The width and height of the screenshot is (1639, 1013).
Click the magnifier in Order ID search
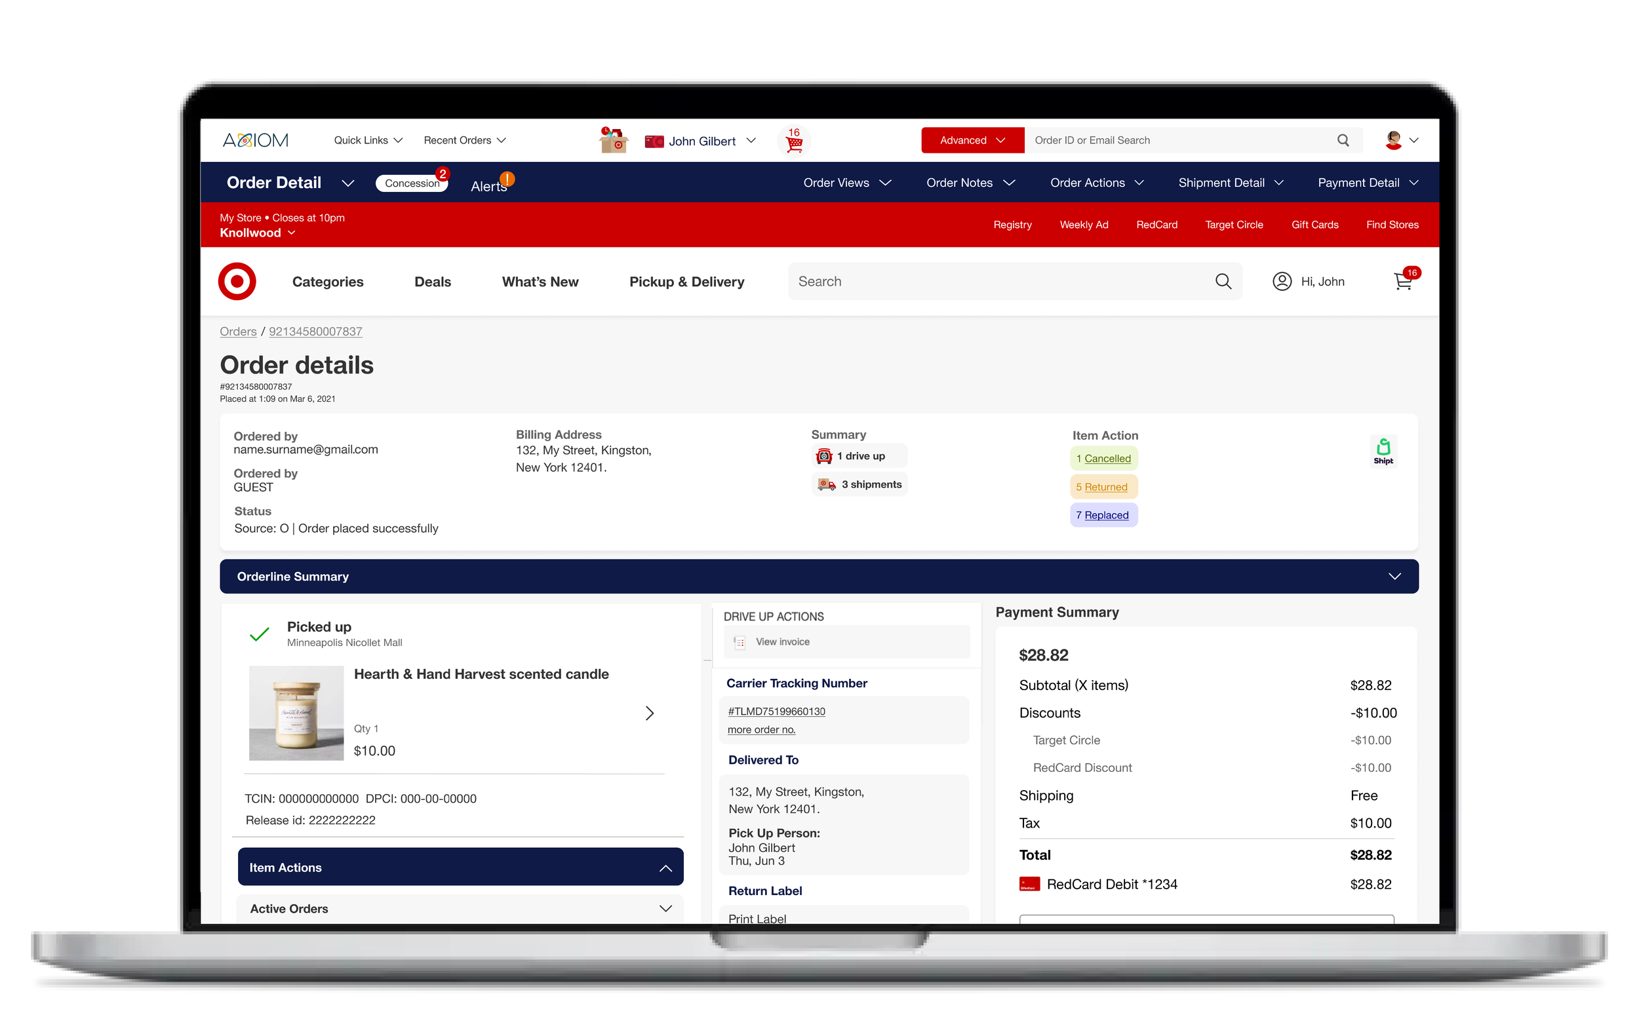[x=1343, y=140]
